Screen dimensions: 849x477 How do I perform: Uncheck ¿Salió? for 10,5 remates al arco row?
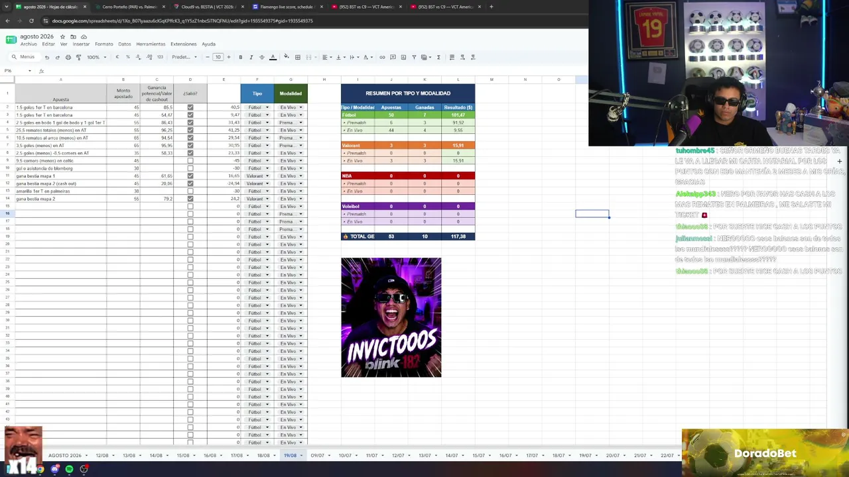click(190, 138)
